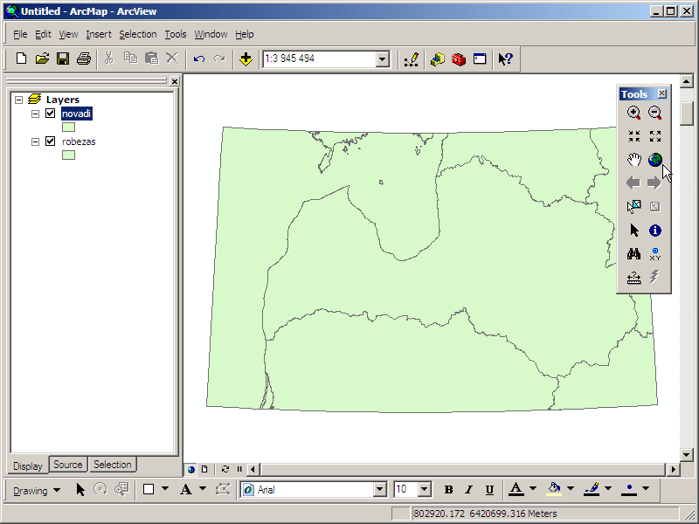Undo the last action
The image size is (699, 524).
[199, 59]
